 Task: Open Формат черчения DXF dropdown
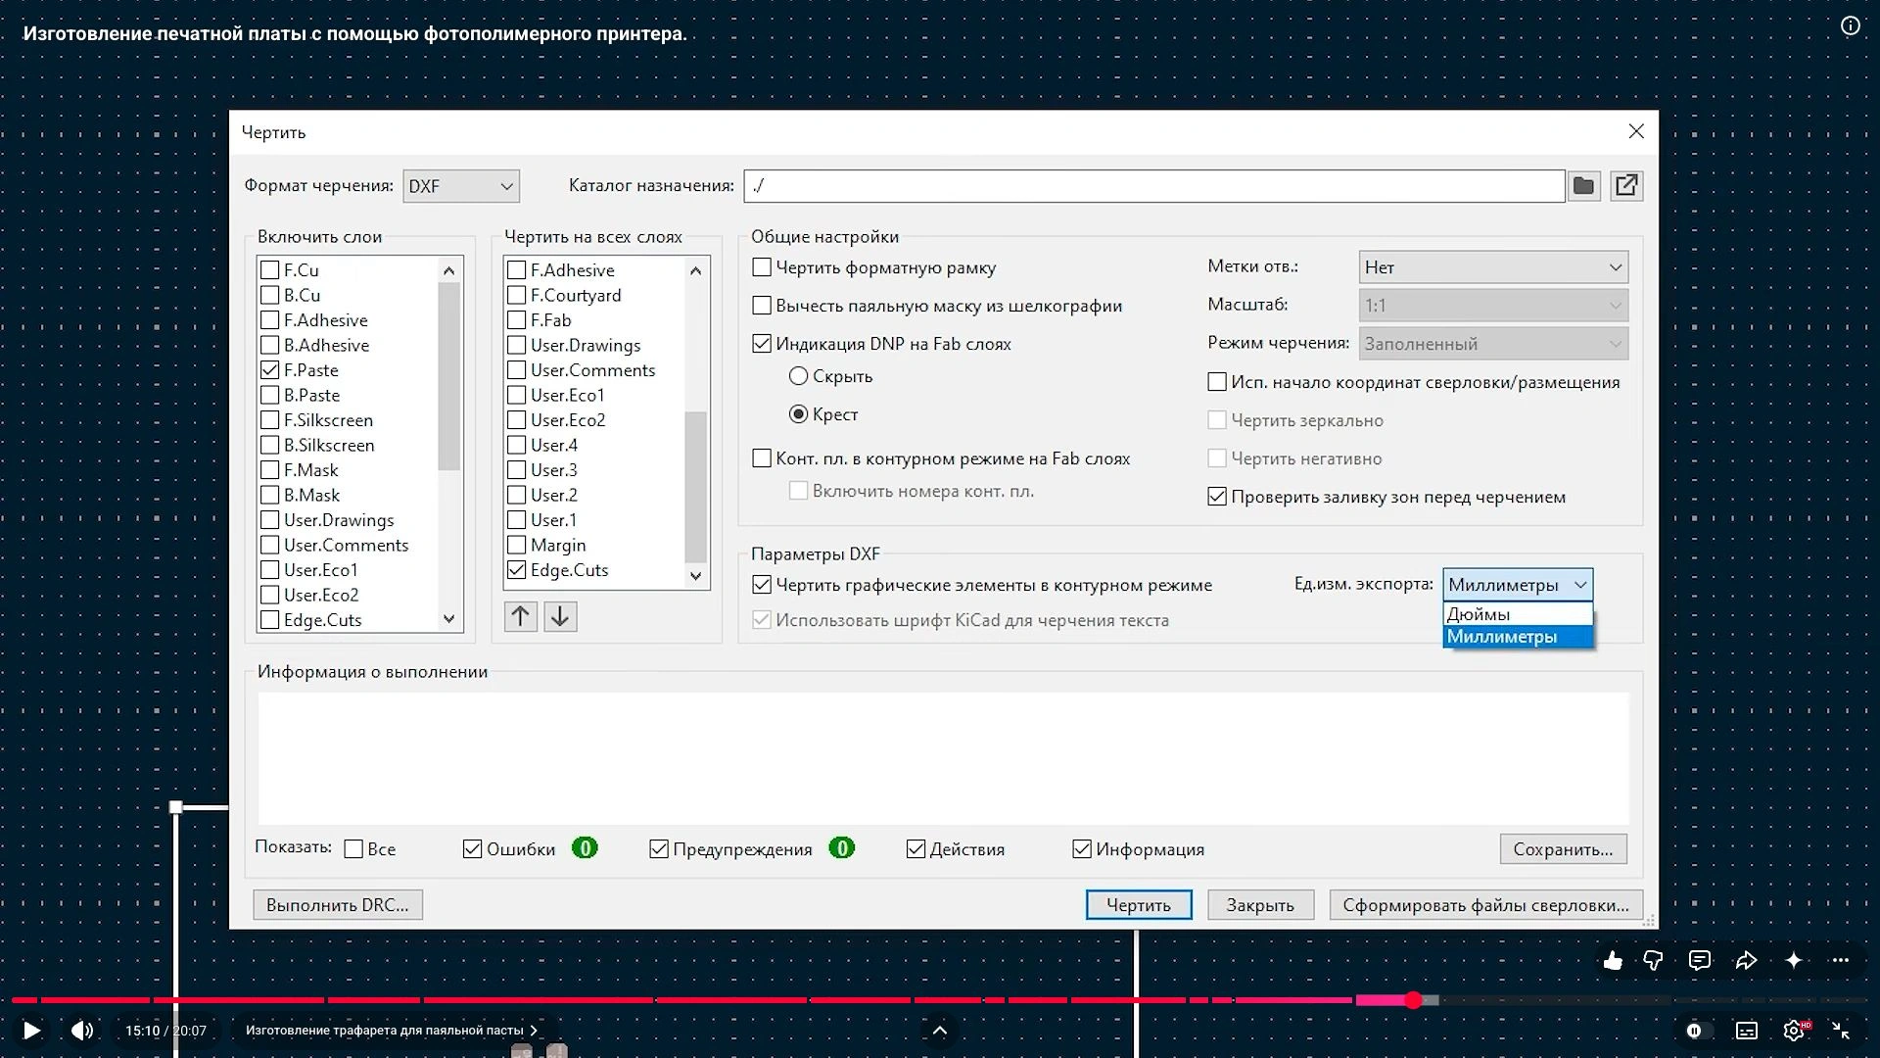461,186
